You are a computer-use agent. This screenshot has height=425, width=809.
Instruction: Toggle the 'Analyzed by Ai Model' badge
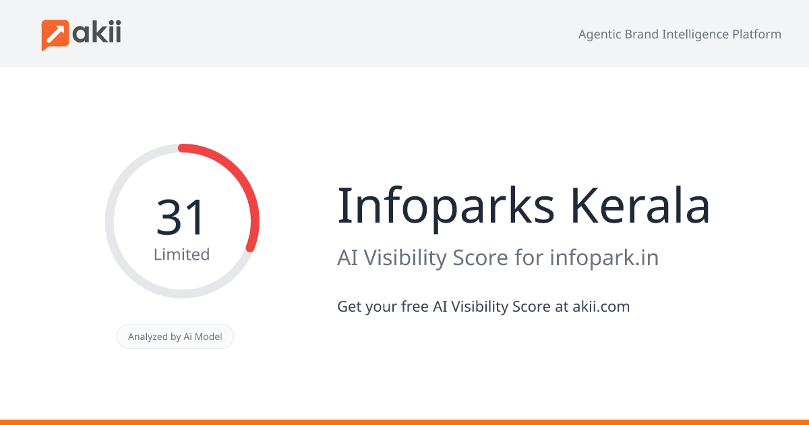coord(175,336)
